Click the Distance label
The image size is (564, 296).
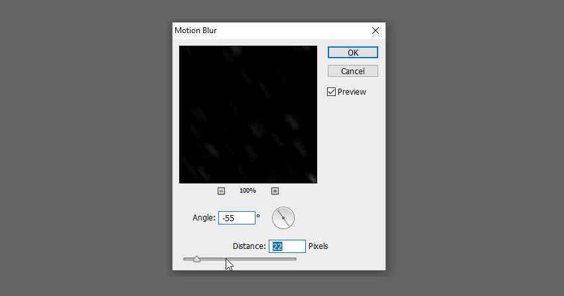tap(249, 246)
